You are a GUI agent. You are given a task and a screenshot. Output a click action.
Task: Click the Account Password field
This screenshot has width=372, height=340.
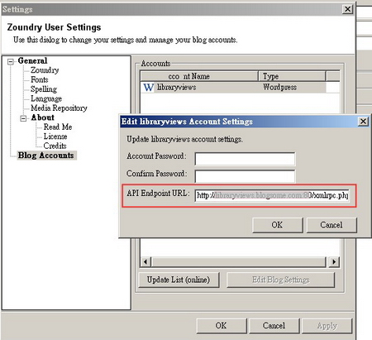point(245,159)
